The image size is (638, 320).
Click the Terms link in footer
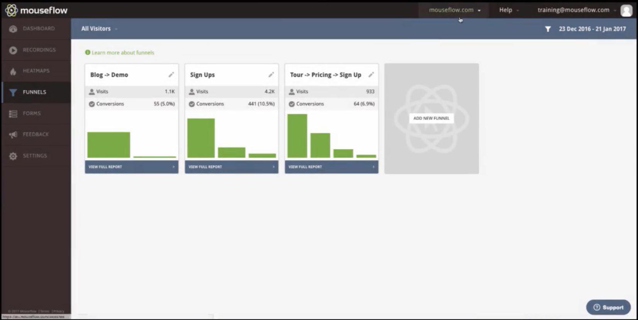coord(45,311)
